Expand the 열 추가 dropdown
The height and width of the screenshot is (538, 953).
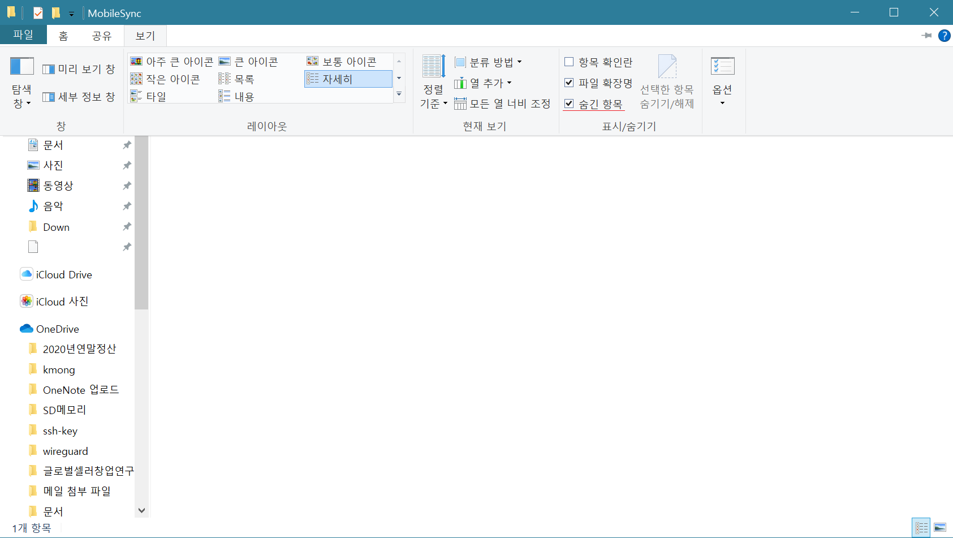point(484,83)
